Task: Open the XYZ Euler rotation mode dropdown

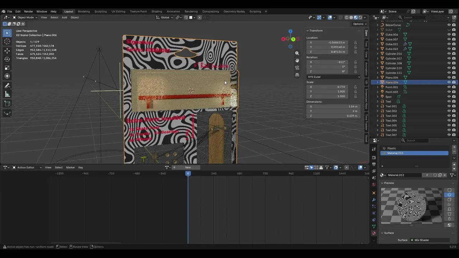Action: click(333, 77)
